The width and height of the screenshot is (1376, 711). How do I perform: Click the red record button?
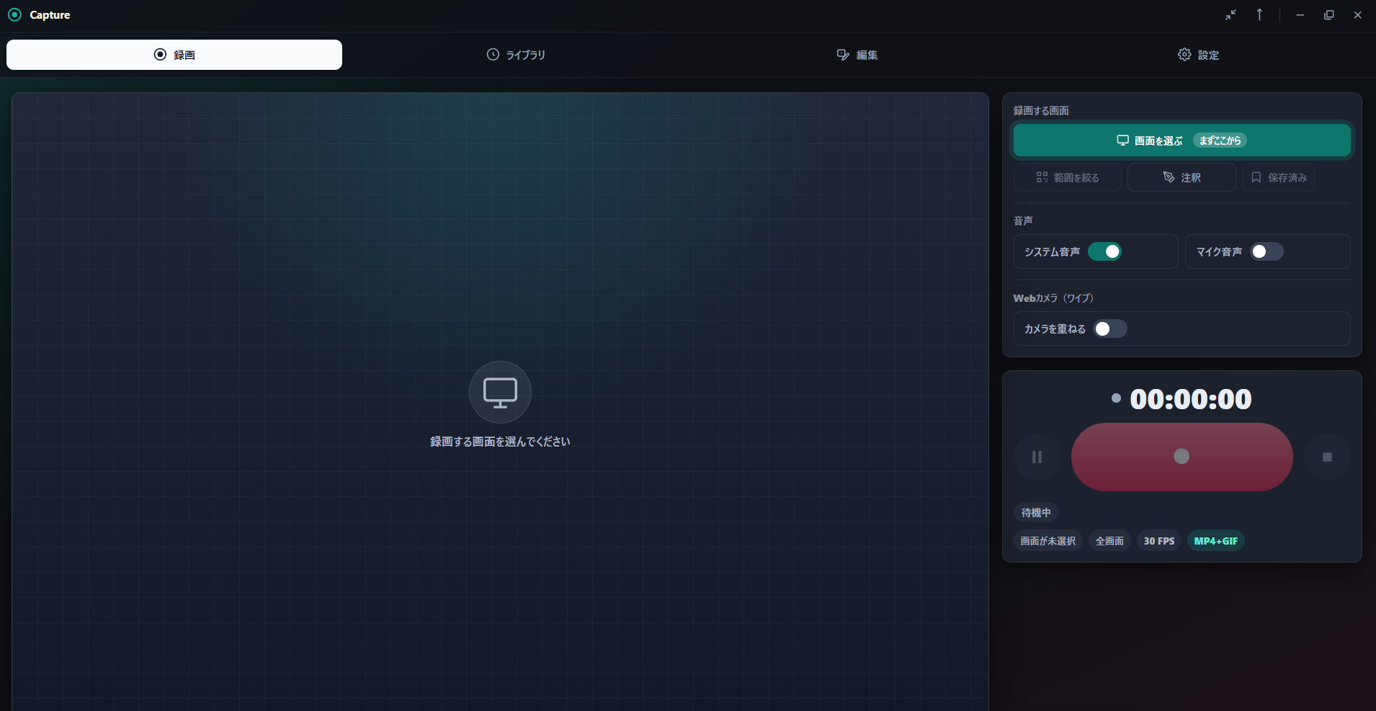point(1181,457)
